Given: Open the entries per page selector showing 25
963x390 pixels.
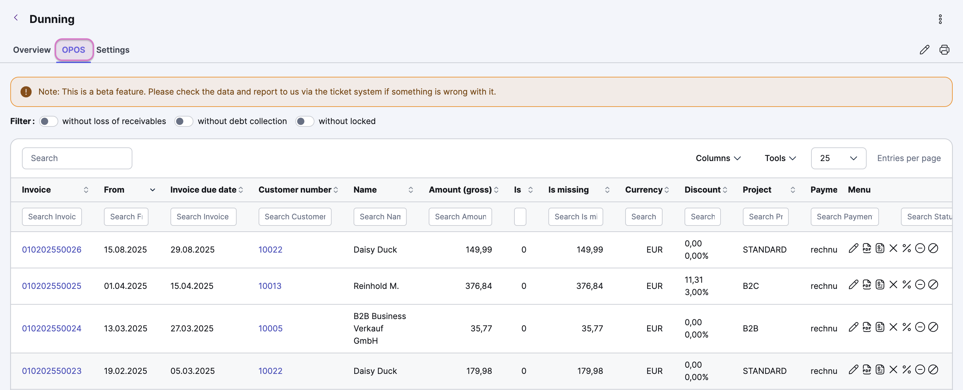Looking at the screenshot, I should 839,158.
